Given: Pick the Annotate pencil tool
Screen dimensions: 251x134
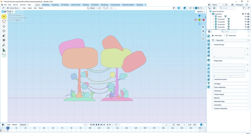Looking at the screenshot, I should [x=4, y=45].
